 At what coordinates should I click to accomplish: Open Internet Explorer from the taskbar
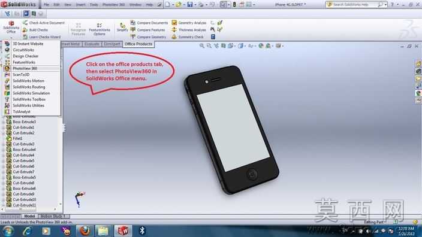pyautogui.click(x=28, y=231)
